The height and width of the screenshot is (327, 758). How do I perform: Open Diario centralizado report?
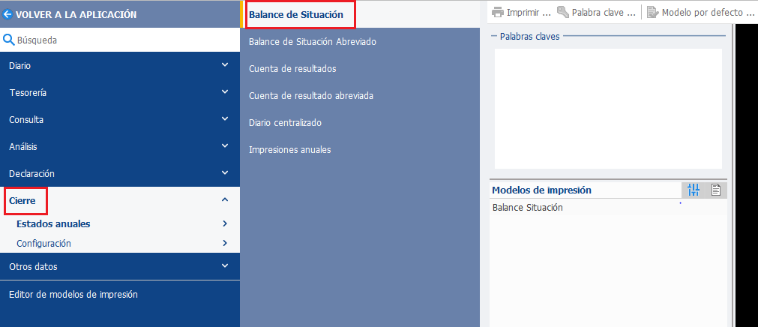coord(285,123)
